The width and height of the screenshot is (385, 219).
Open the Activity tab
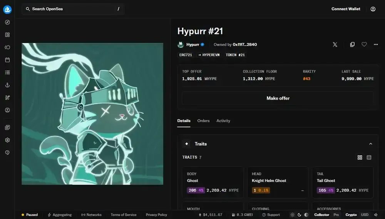point(223,121)
